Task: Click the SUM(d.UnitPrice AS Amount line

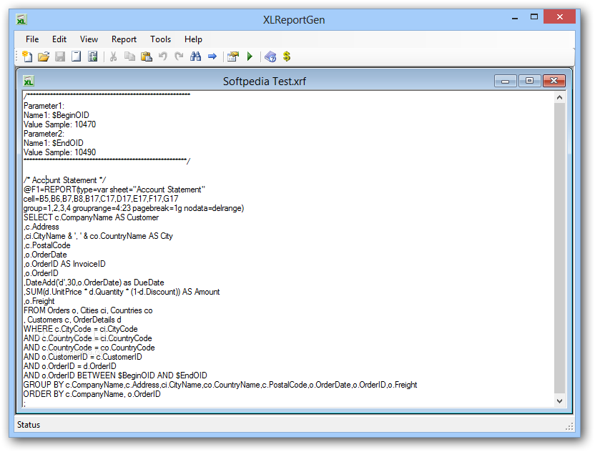Action: [122, 292]
